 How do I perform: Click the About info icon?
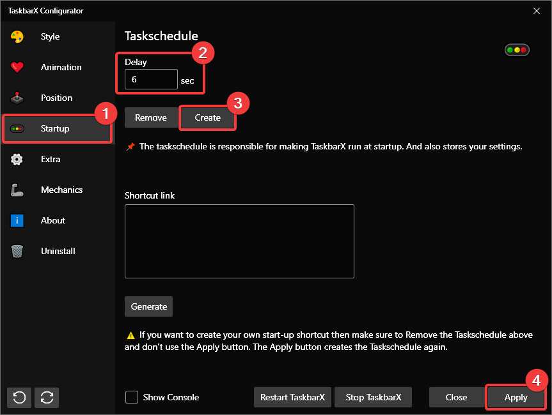pos(17,220)
